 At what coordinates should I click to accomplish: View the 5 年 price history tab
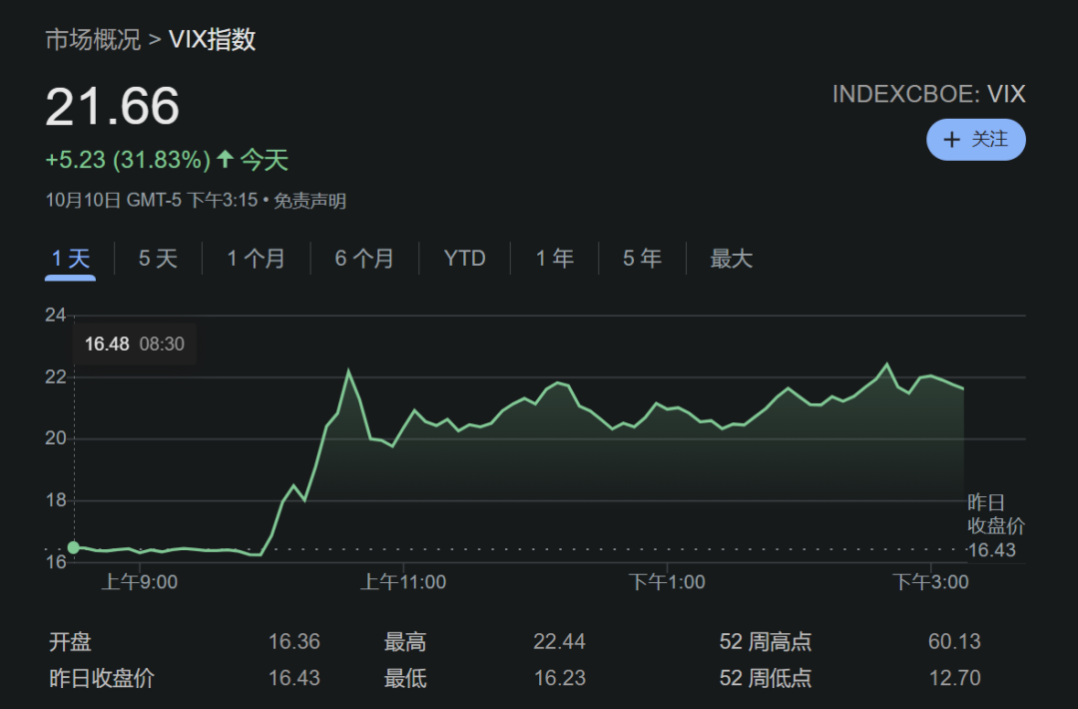coord(642,258)
